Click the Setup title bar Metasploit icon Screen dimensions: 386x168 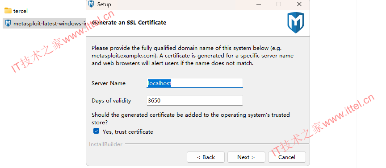[x=91, y=4]
